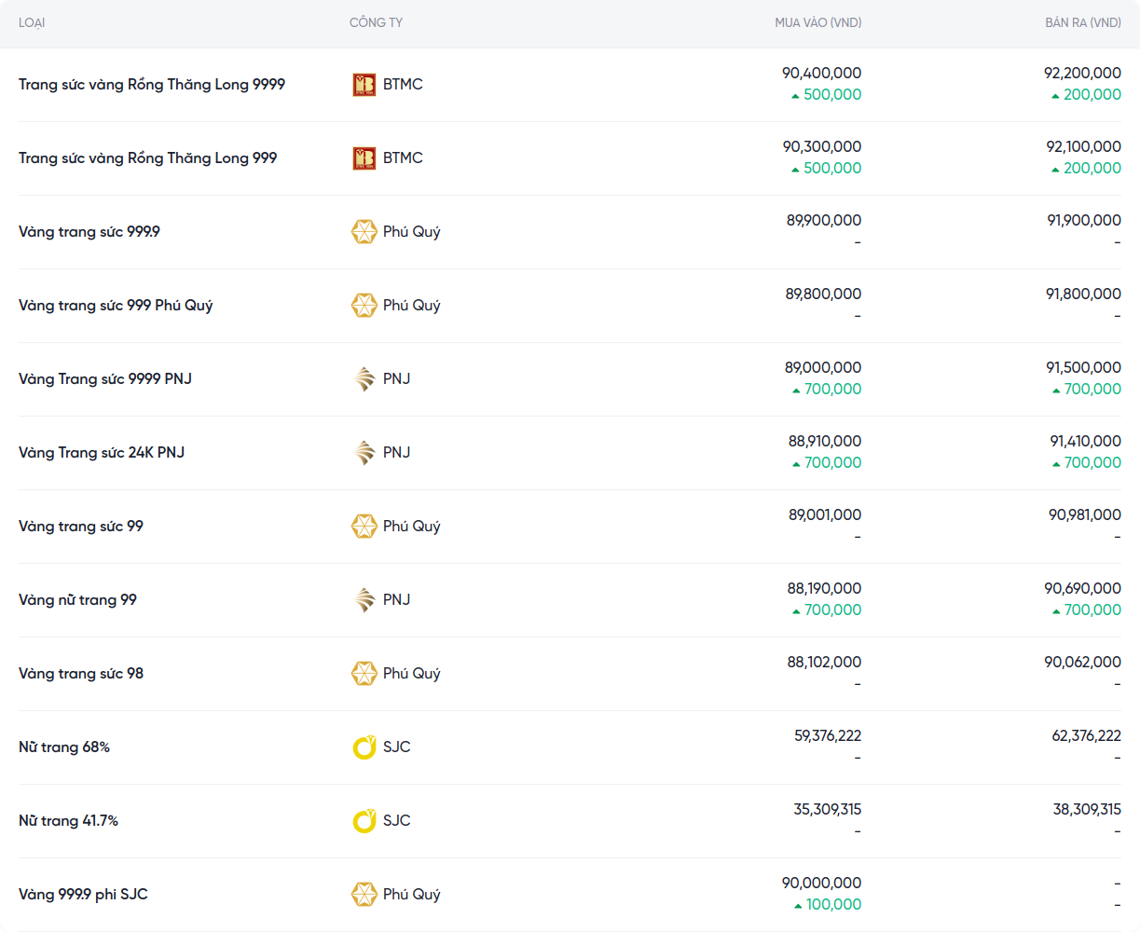
Task: Open Vàng trang sức 999 Phú Quý entry
Action: (116, 306)
